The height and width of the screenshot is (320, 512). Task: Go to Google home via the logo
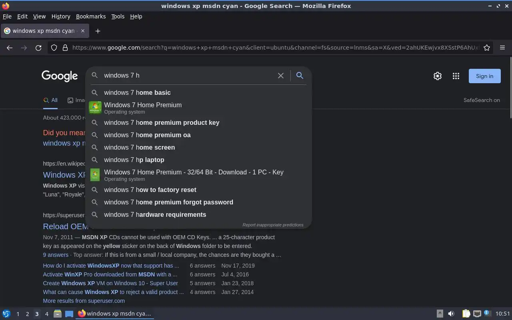tap(60, 76)
